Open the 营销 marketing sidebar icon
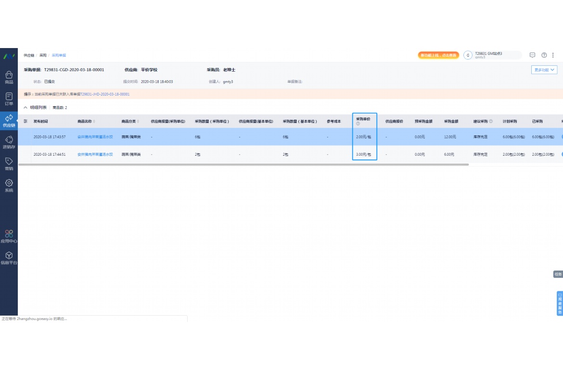This screenshot has height=370, width=563. [x=9, y=163]
